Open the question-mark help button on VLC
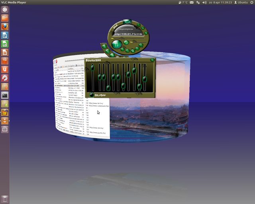255x204 pixels. [146, 33]
